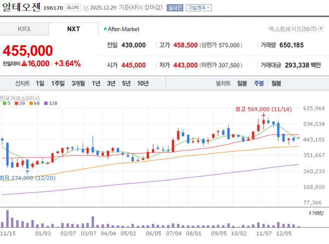Click the 코스닥 market badge
329x244 pixels.
pyautogui.click(x=72, y=8)
